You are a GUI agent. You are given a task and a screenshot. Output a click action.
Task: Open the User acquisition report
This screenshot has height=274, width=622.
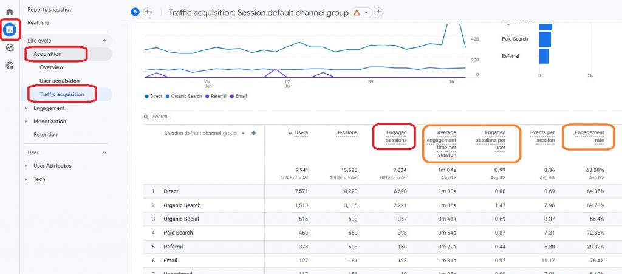(60, 81)
